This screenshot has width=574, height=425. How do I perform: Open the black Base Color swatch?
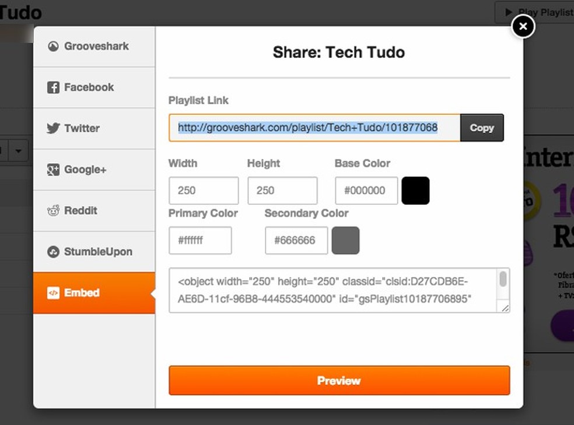tap(415, 191)
